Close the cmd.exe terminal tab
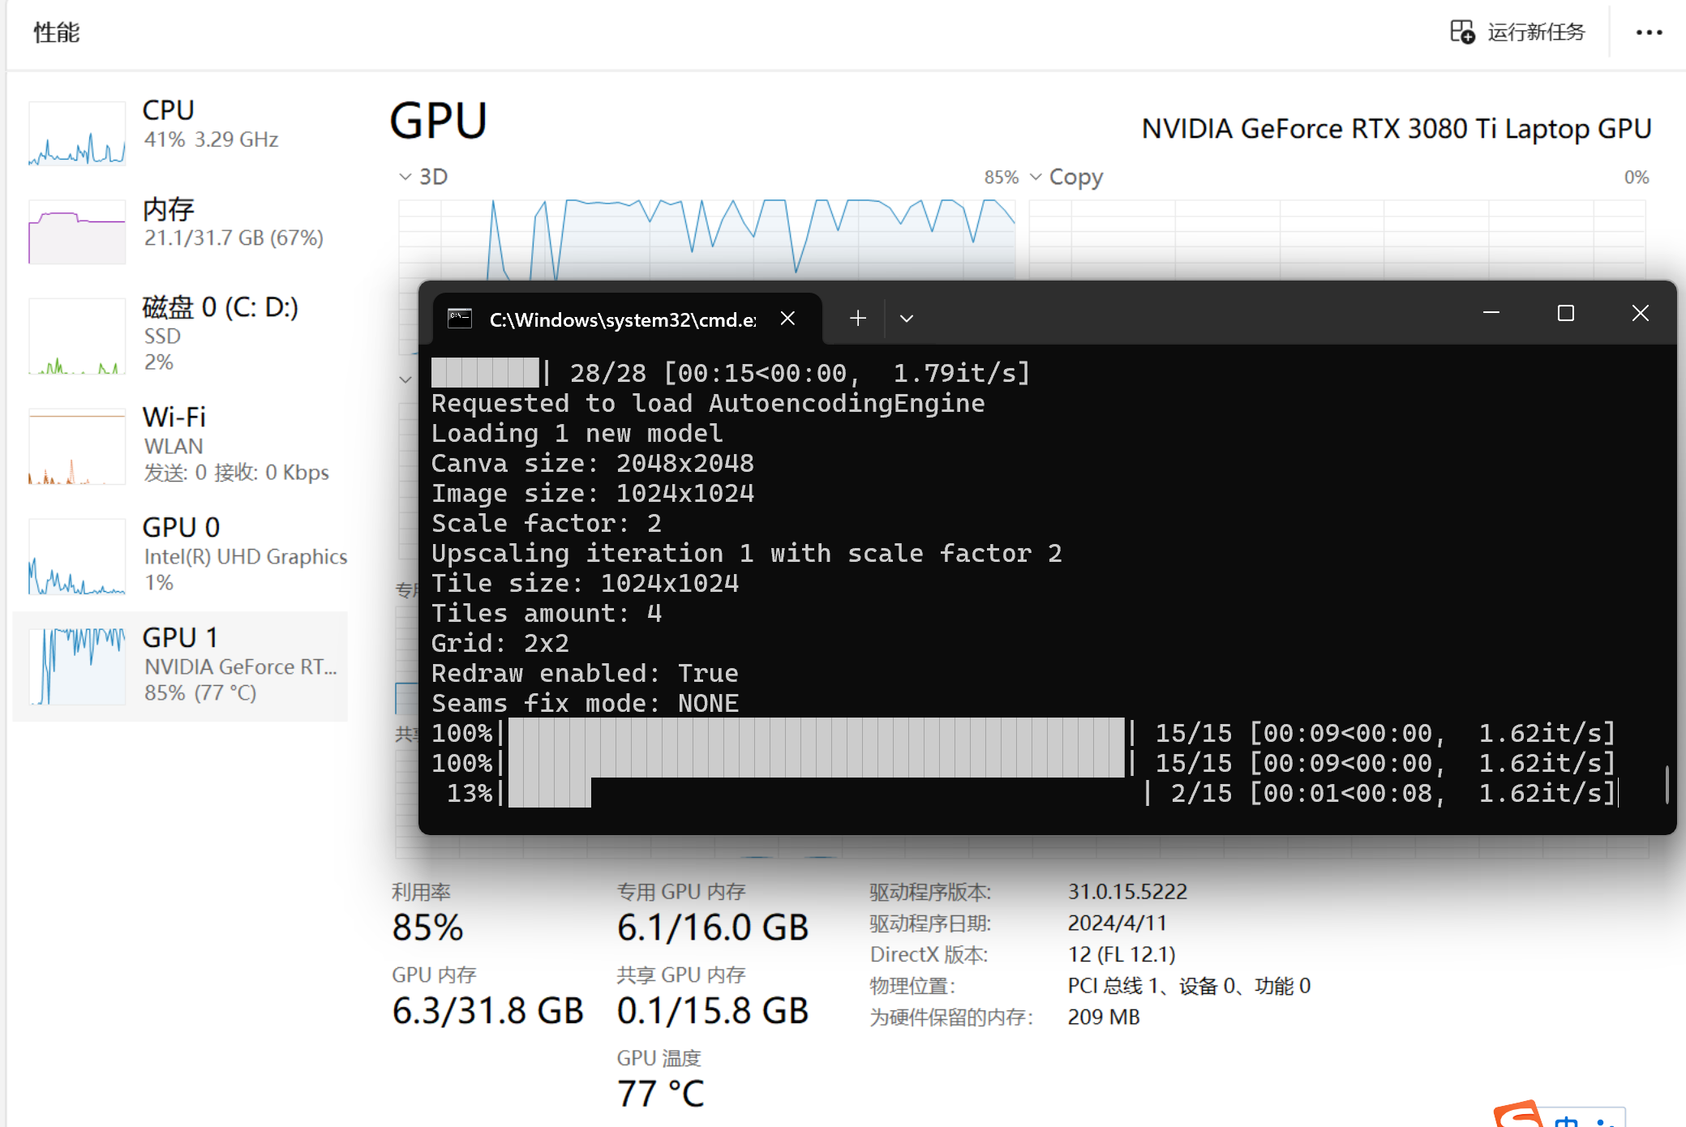The height and width of the screenshot is (1127, 1686). click(787, 319)
